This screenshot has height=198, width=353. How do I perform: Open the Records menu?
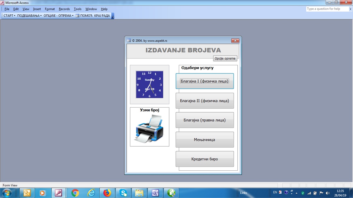click(x=64, y=9)
